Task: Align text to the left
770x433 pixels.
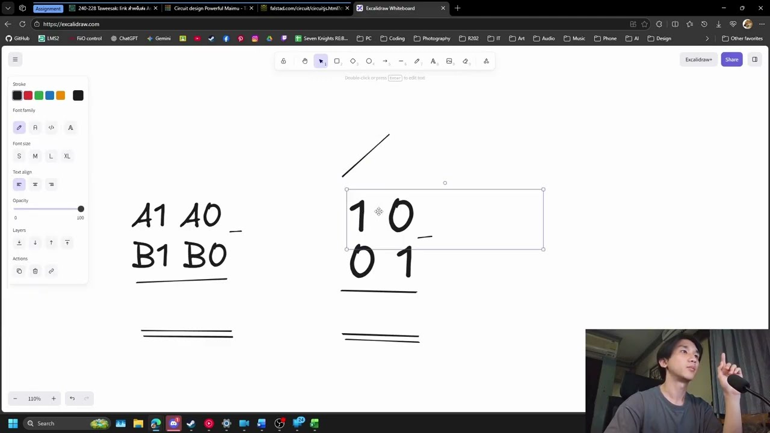Action: click(x=19, y=185)
